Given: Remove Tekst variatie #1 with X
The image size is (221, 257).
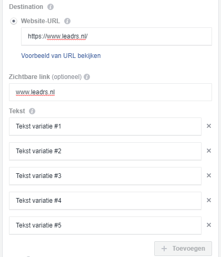Looking at the screenshot, I should point(209,126).
